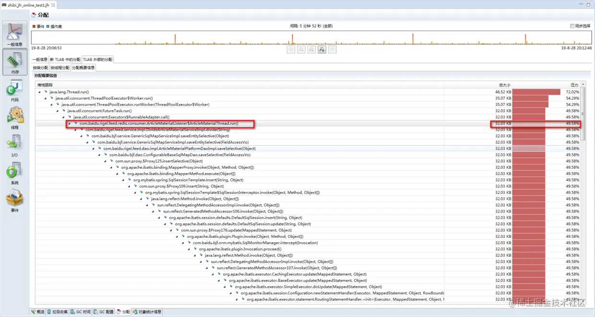This screenshot has height=317, width=595.
Task: Close the zhibi_jfr_online_test1.jfr editor tab
Action: pos(53,5)
